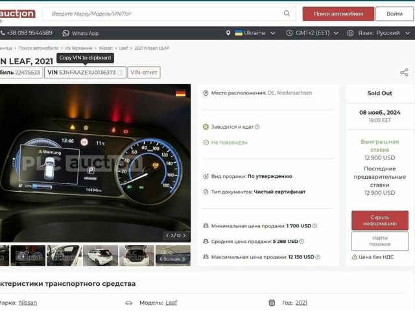Click help icon for Минимальная цена продажи

(314, 226)
